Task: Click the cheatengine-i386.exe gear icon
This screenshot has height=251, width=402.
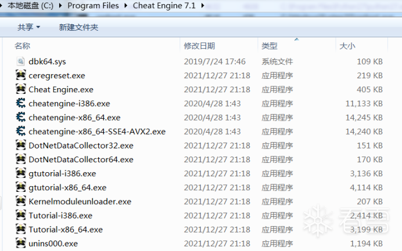Action: 20,103
